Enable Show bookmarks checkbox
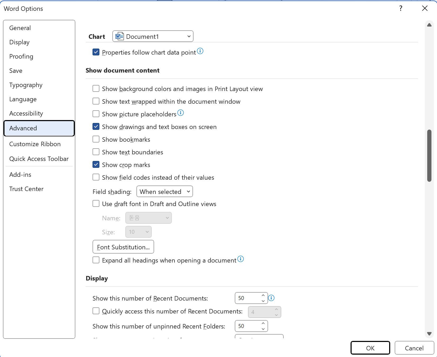 pyautogui.click(x=96, y=139)
